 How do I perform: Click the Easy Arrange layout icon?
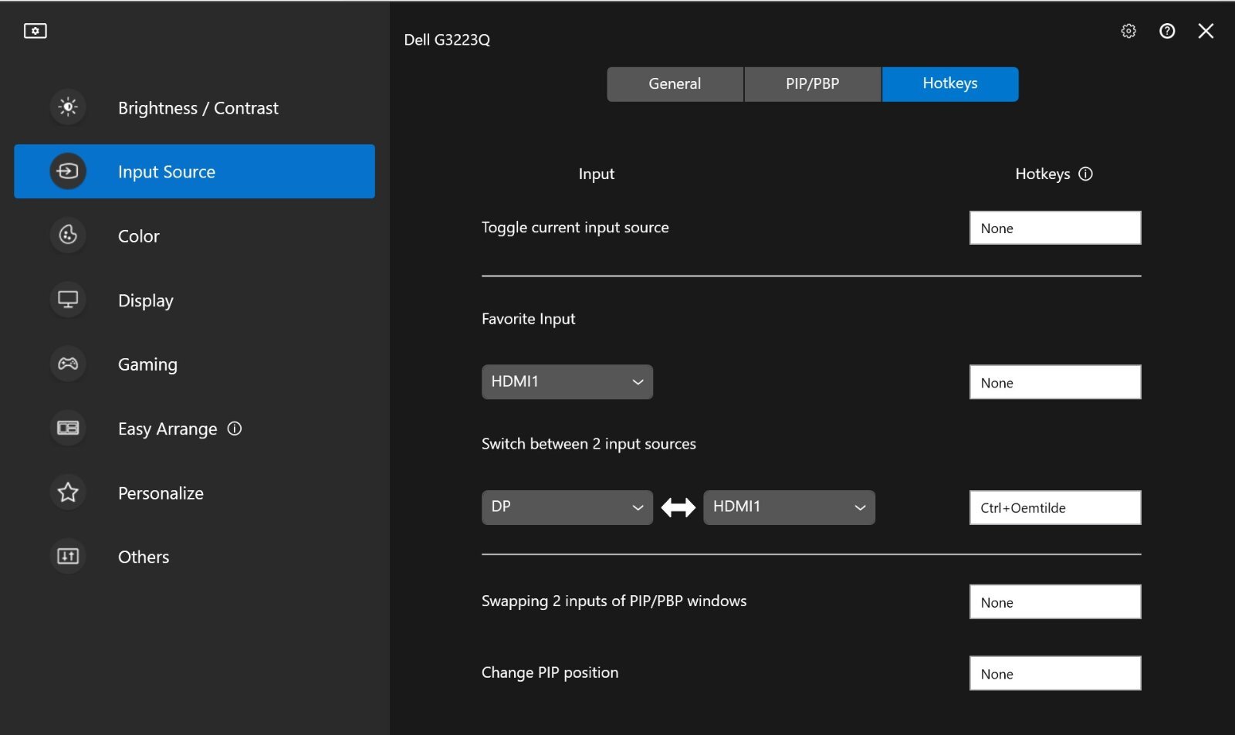click(68, 428)
